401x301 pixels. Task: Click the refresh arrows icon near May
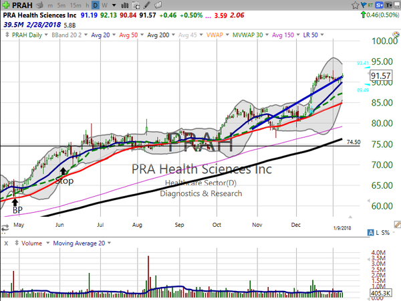[x=5, y=228]
